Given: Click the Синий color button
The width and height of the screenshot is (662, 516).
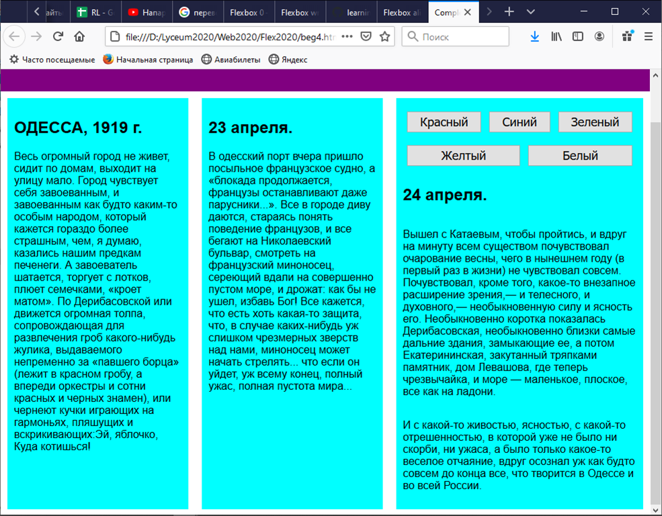Looking at the screenshot, I should click(520, 121).
